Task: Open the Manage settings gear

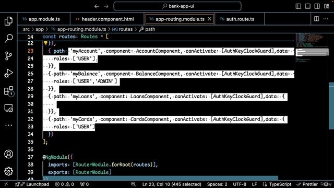Action: pos(8,171)
